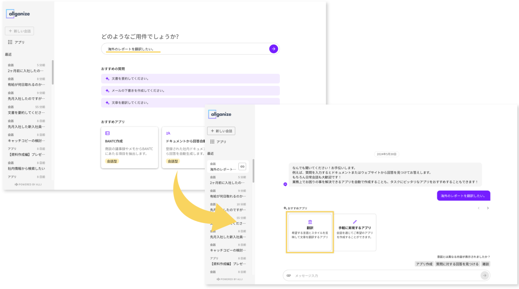Open 社内情報から検索したい conversation in back window

[x=27, y=166]
